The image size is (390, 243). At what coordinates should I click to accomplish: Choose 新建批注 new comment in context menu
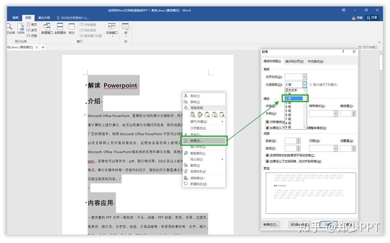click(204, 184)
